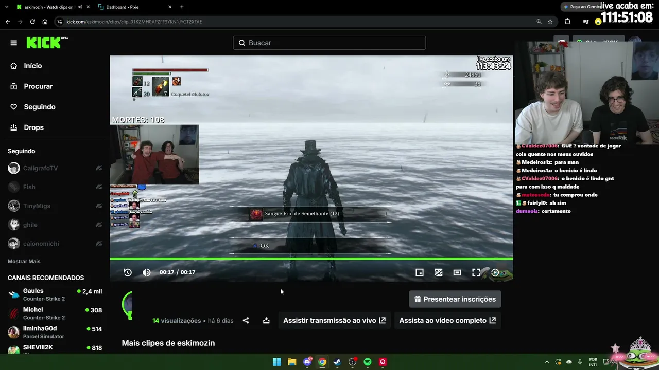Open recommended channel SHEVIII2K
This screenshot has height=370, width=659.
54,349
